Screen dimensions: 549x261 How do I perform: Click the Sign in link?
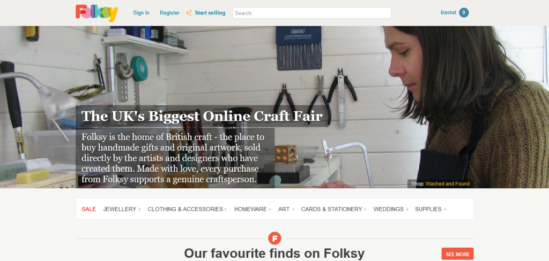(x=141, y=13)
